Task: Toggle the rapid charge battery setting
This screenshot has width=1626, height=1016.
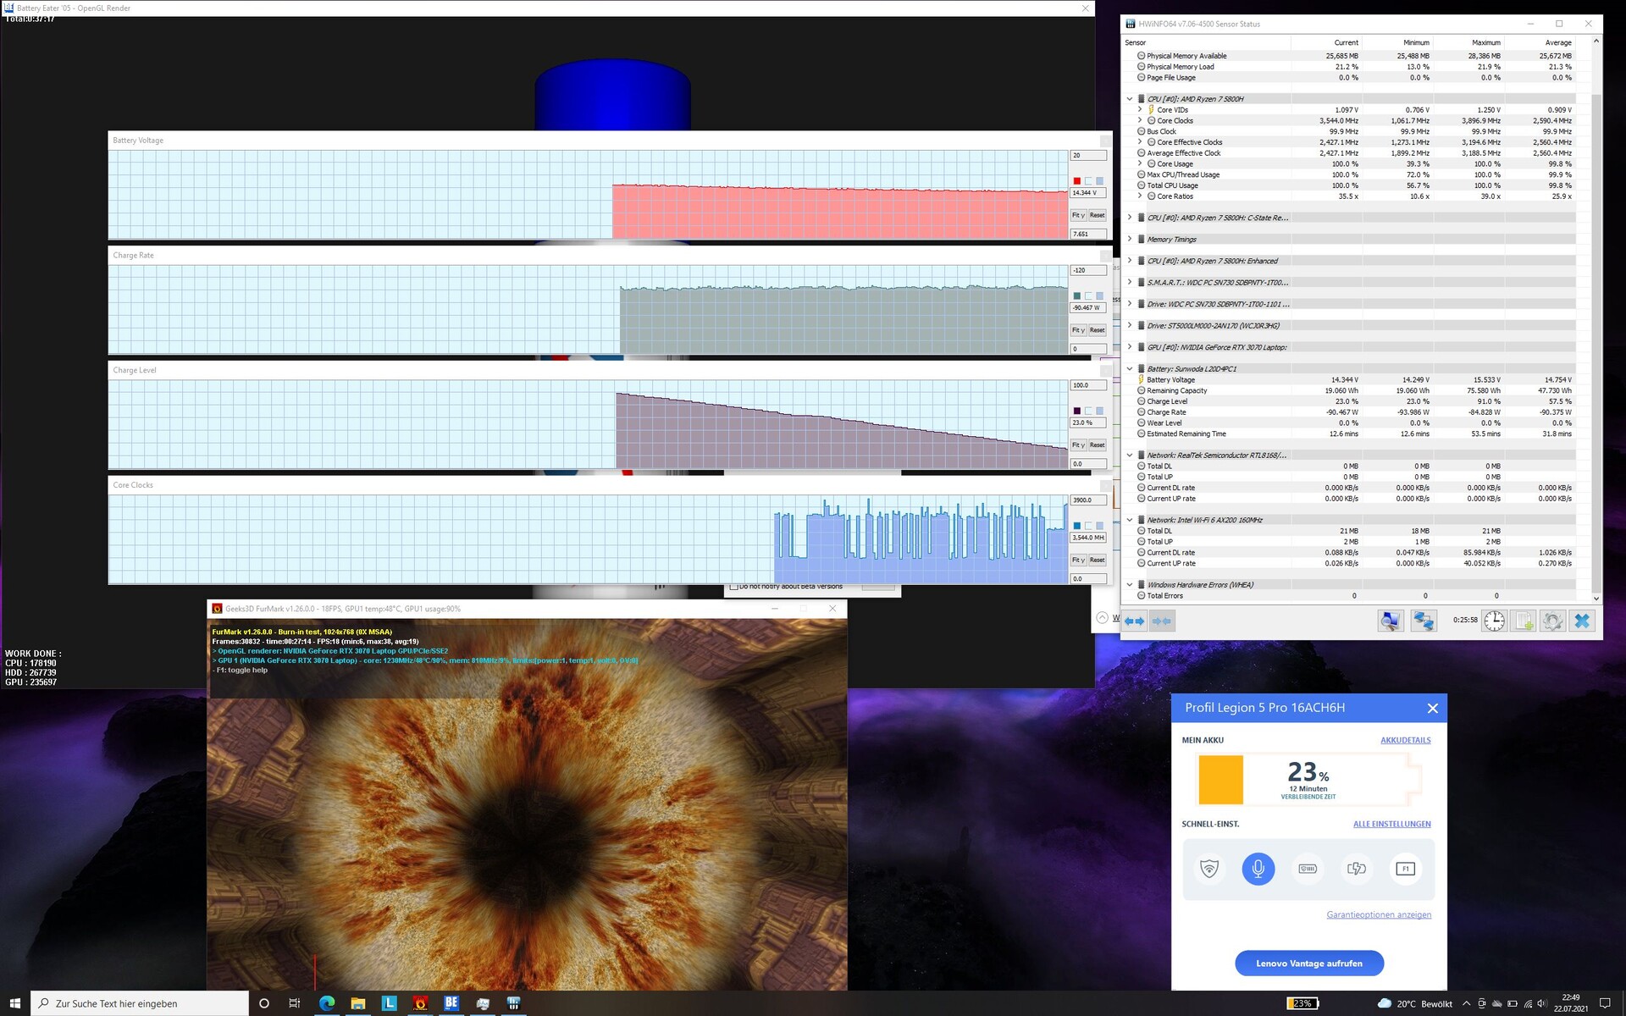Action: tap(1356, 869)
